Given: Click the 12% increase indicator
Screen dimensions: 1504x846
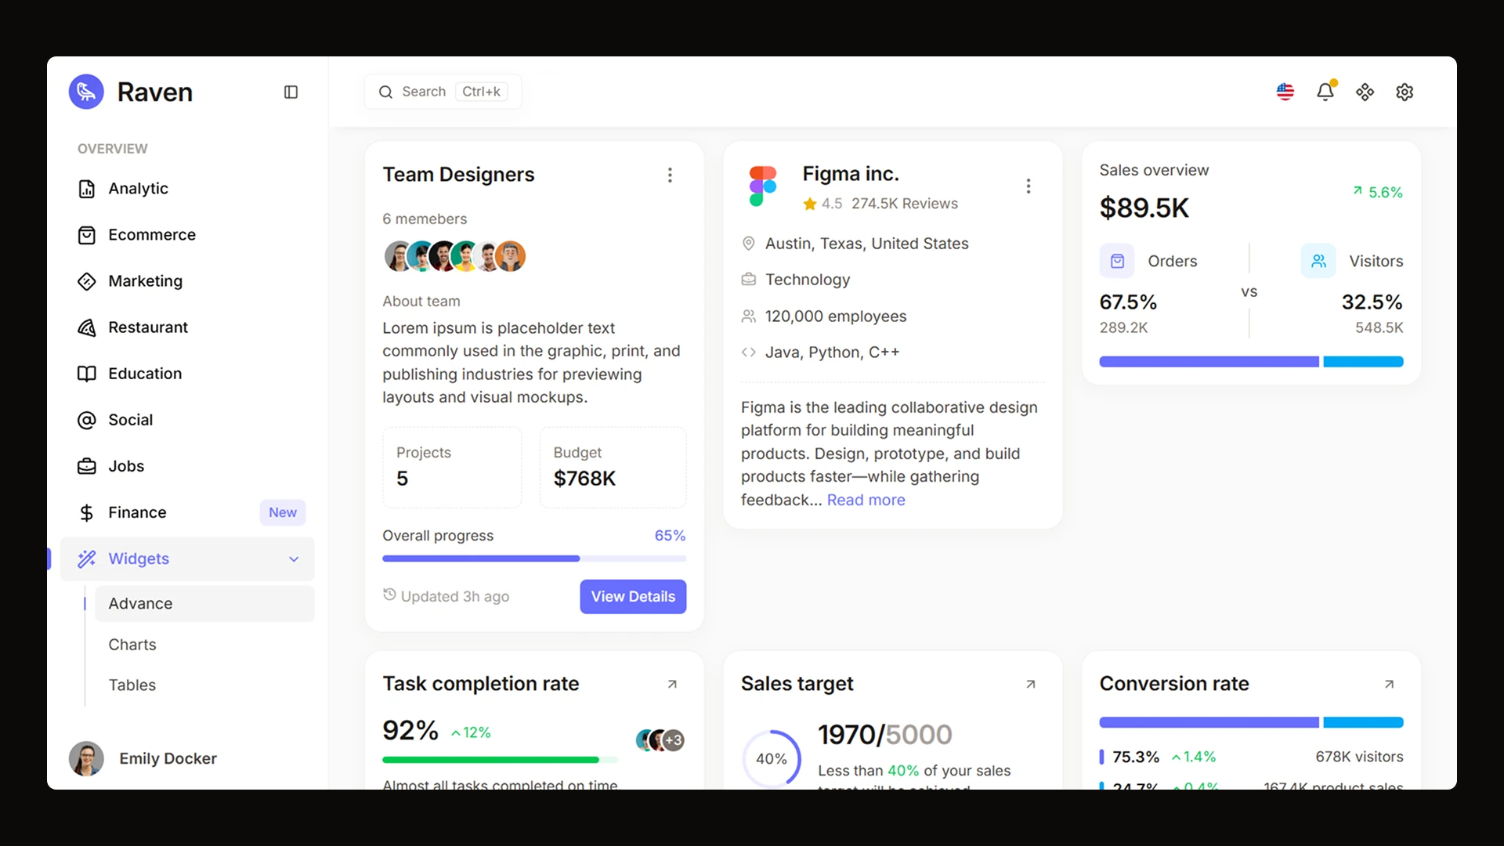Looking at the screenshot, I should pyautogui.click(x=471, y=733).
